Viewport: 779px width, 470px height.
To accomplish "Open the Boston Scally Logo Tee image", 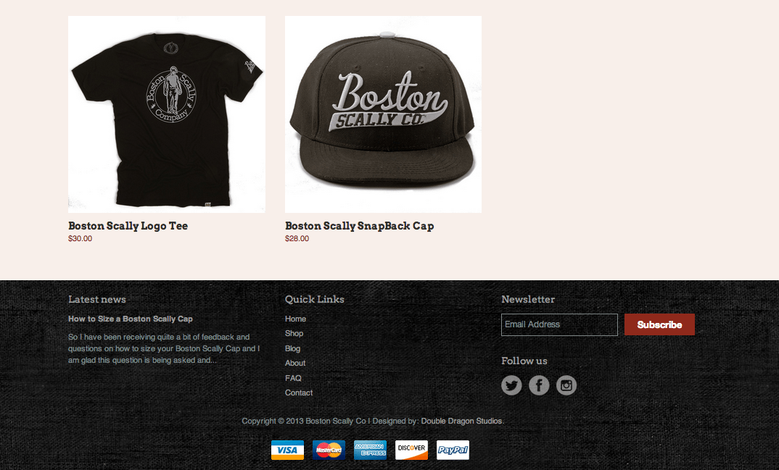I will point(166,114).
